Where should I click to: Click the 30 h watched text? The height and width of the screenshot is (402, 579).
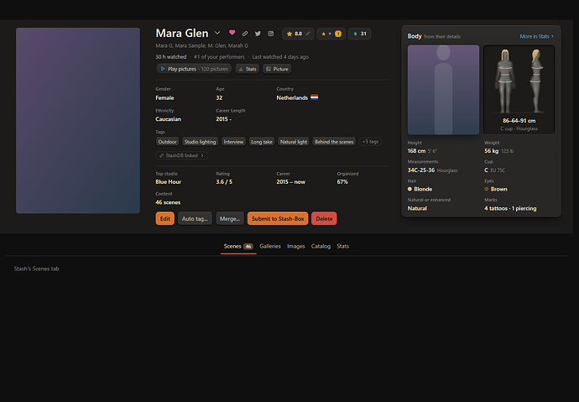[171, 57]
